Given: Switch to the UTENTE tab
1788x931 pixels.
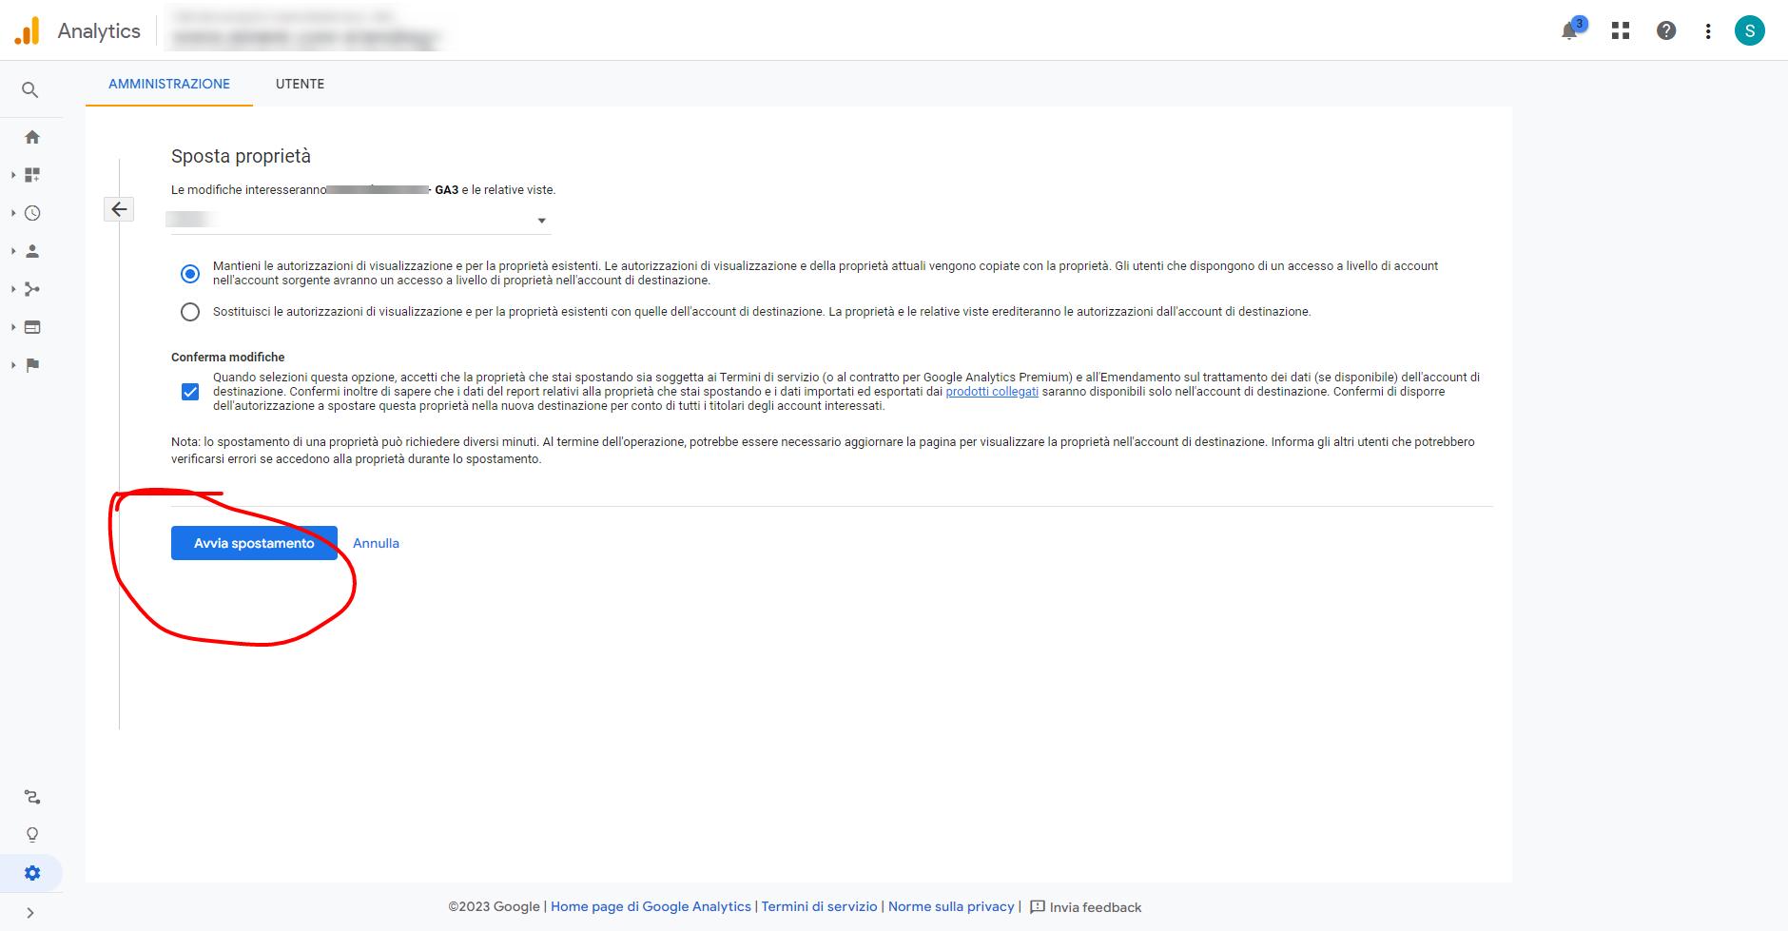Looking at the screenshot, I should [300, 84].
